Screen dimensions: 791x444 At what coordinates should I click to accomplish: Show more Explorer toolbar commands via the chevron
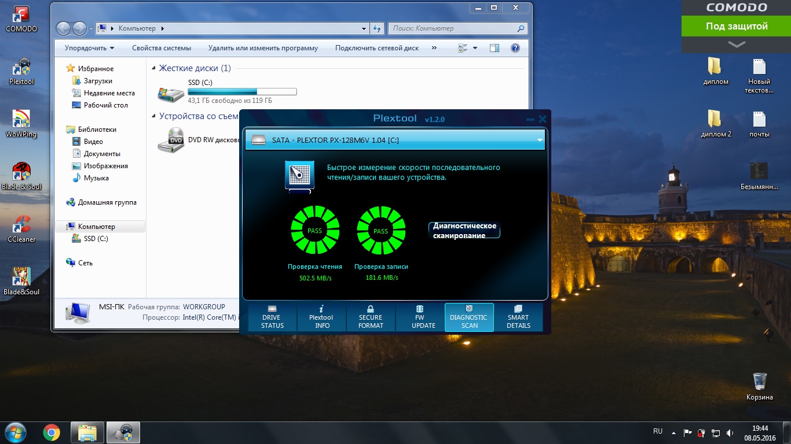pos(434,48)
